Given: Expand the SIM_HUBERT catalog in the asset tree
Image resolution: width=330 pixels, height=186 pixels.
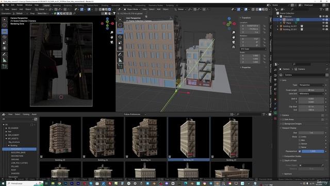Looking at the screenshot, I should tap(6, 135).
